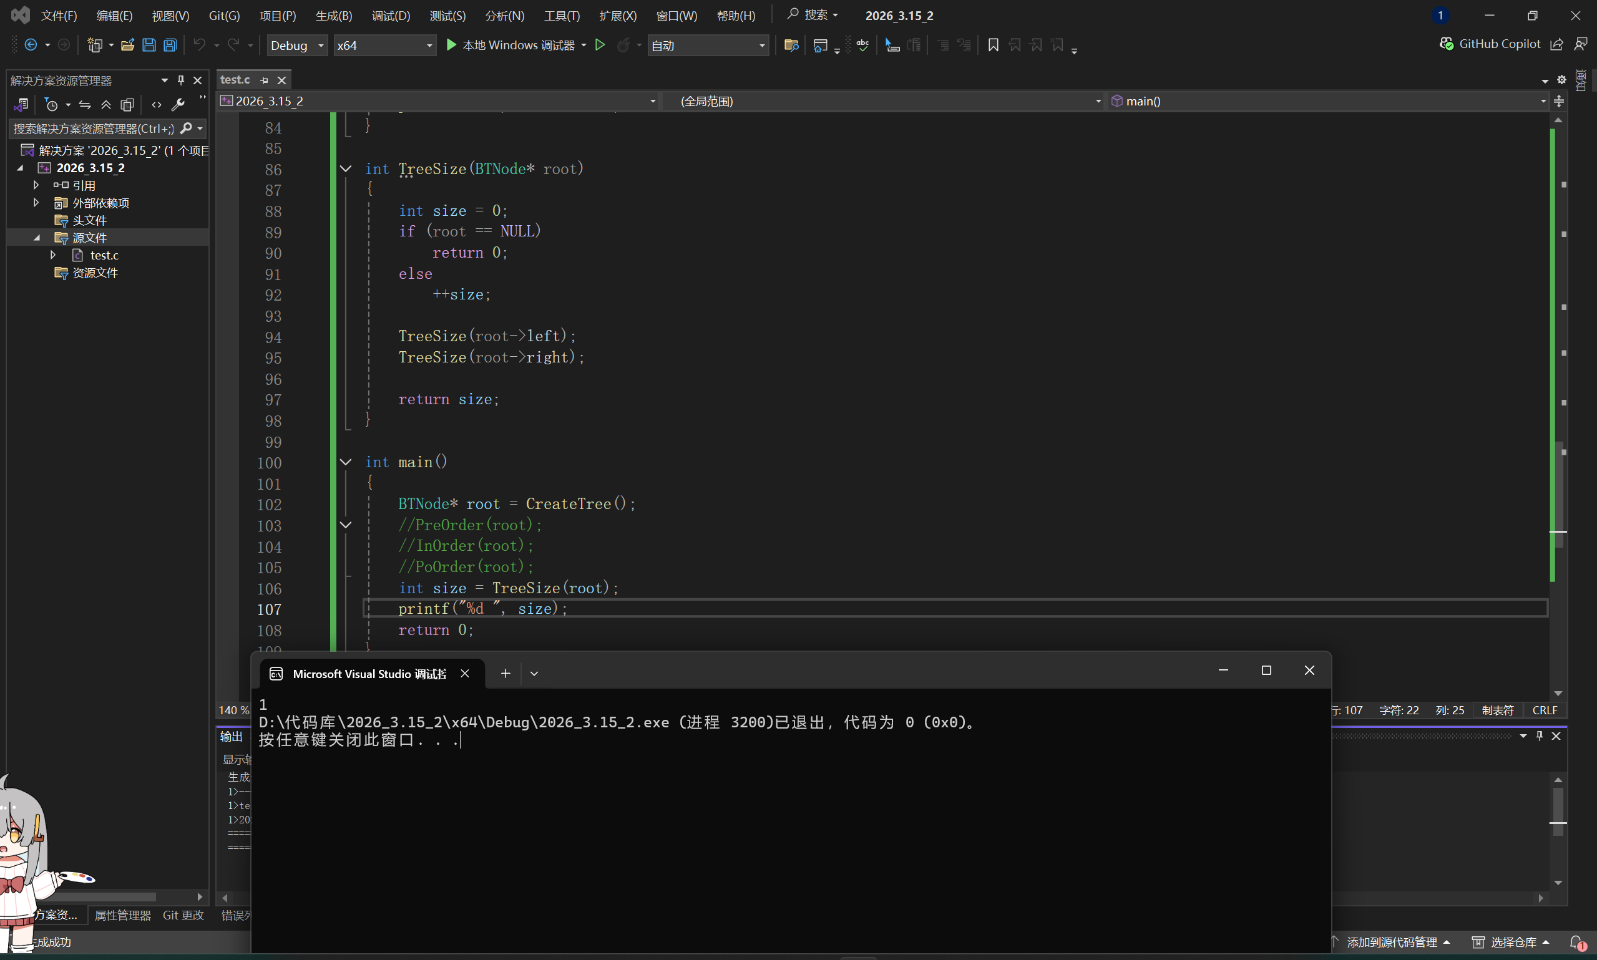Click the wrench properties icon in Solution Explorer
Screen dimensions: 1597x960
point(178,105)
